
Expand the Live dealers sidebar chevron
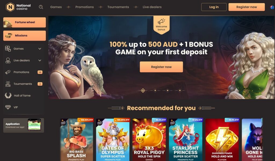[x=40, y=60]
